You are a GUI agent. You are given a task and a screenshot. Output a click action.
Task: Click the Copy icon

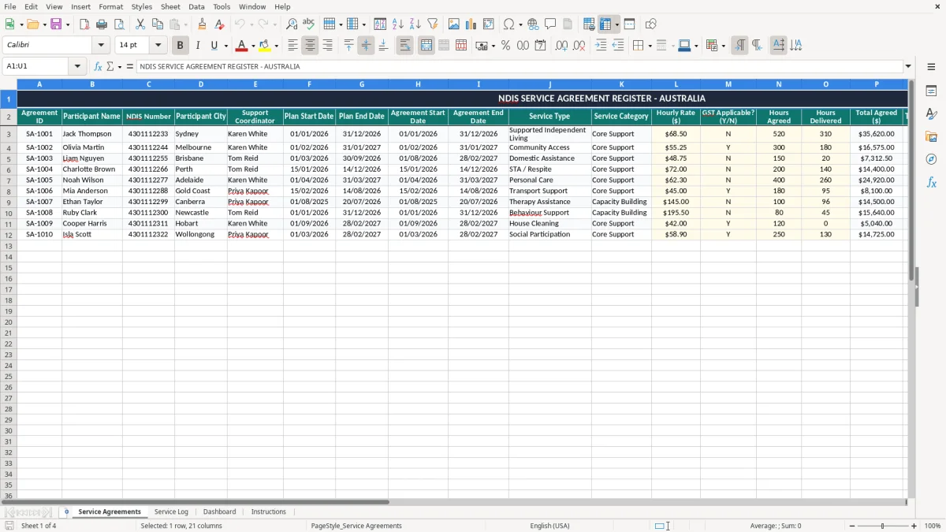(158, 24)
